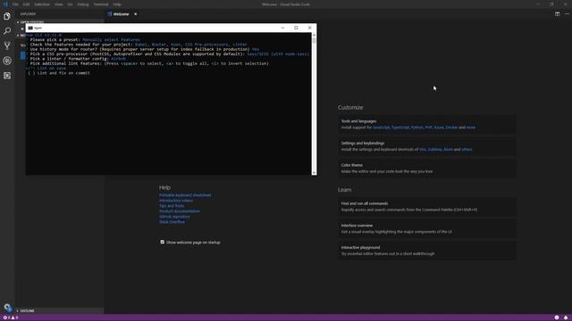
Task: Open Interface overview card
Action: 427,228
